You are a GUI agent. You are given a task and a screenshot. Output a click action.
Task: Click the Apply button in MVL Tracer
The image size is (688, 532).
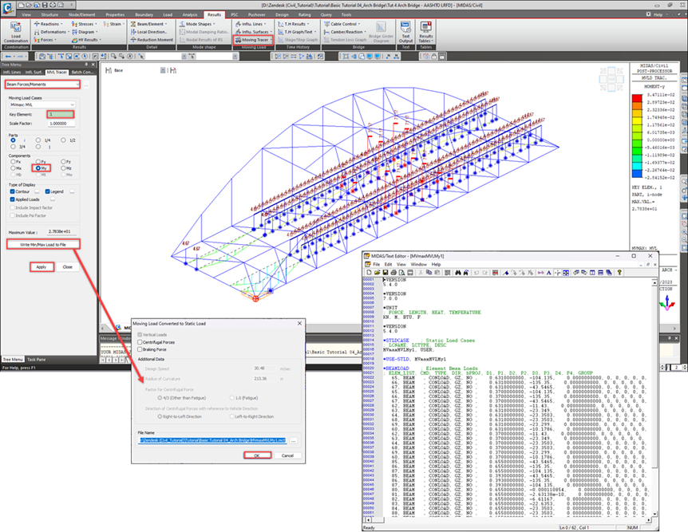42,266
